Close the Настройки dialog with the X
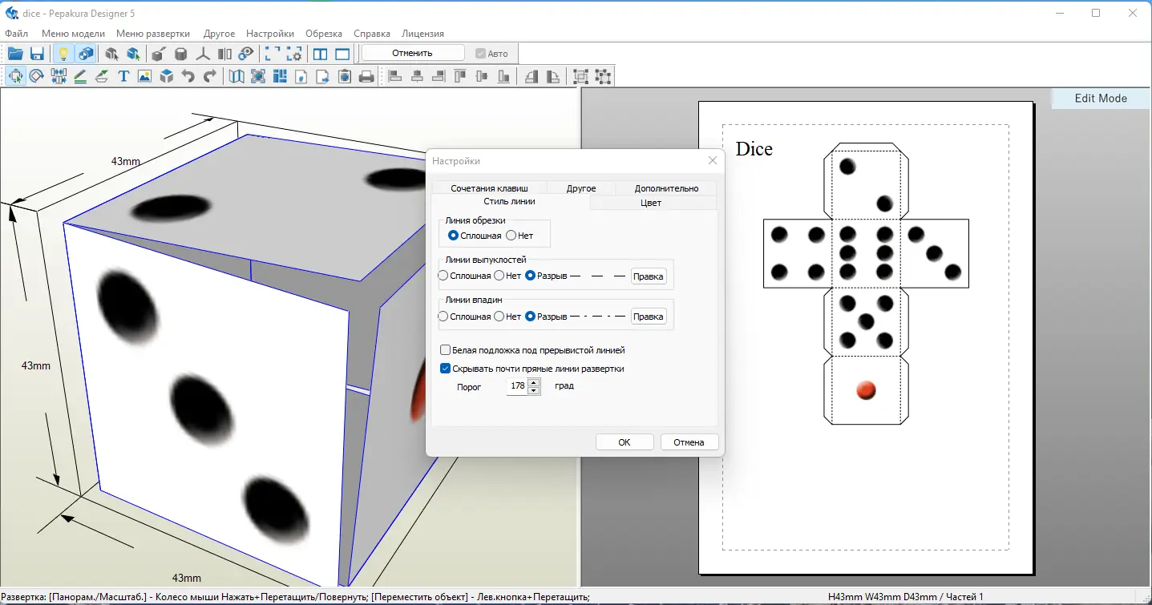Viewport: 1152px width, 605px height. coord(713,160)
